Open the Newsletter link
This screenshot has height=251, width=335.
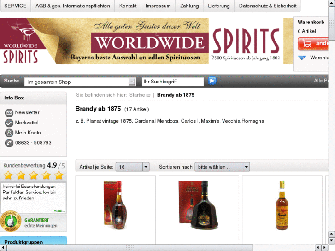(x=27, y=112)
